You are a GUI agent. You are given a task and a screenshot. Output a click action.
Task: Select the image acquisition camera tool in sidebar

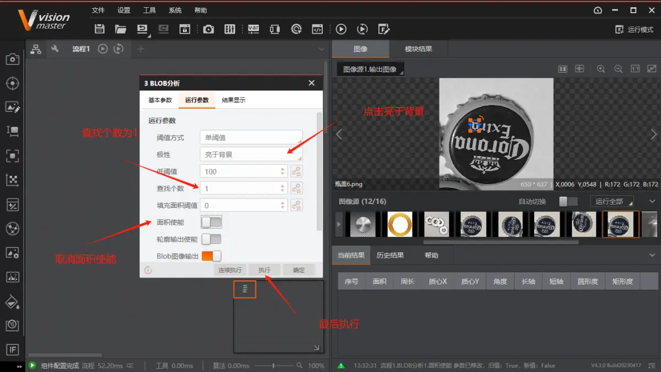[12, 60]
